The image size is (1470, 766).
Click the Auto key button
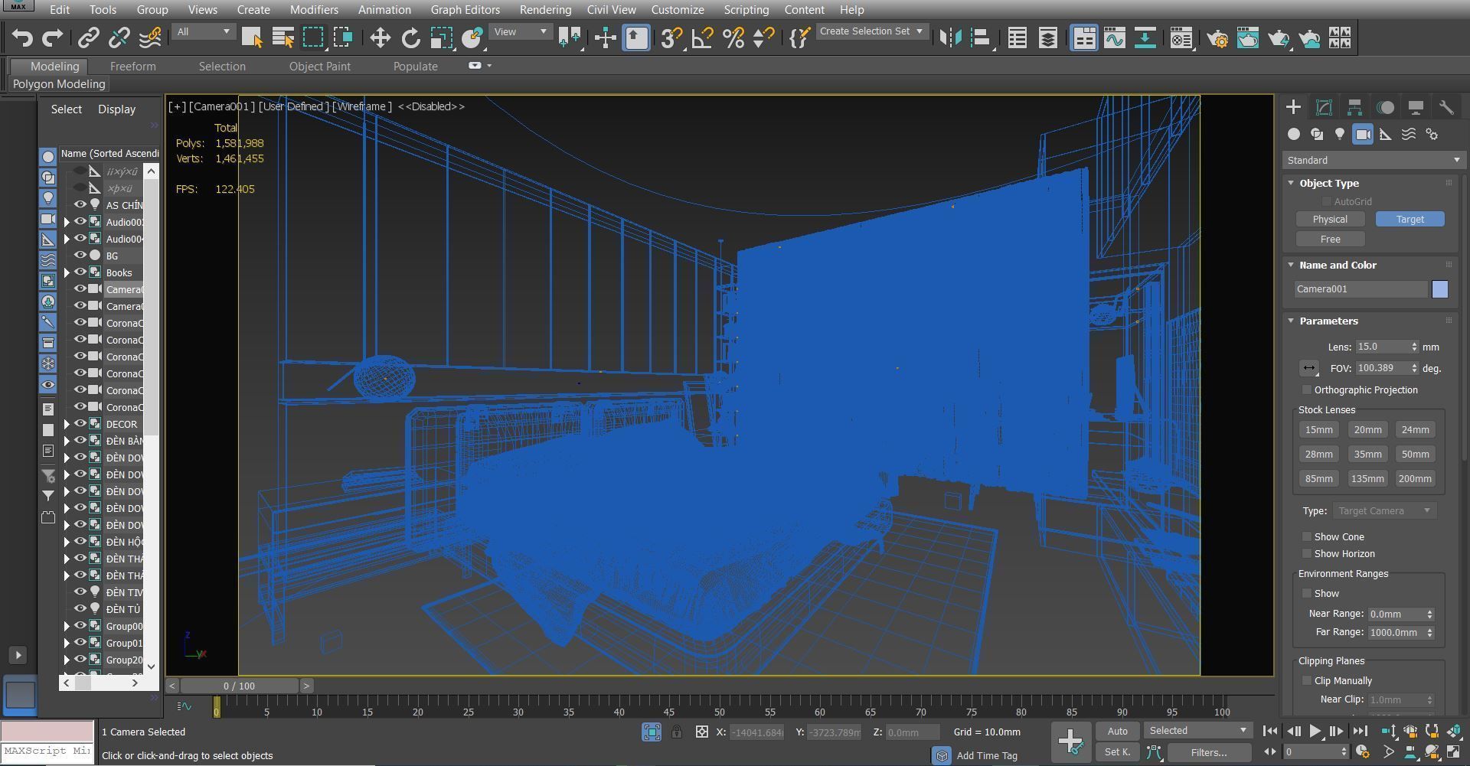[x=1118, y=732]
